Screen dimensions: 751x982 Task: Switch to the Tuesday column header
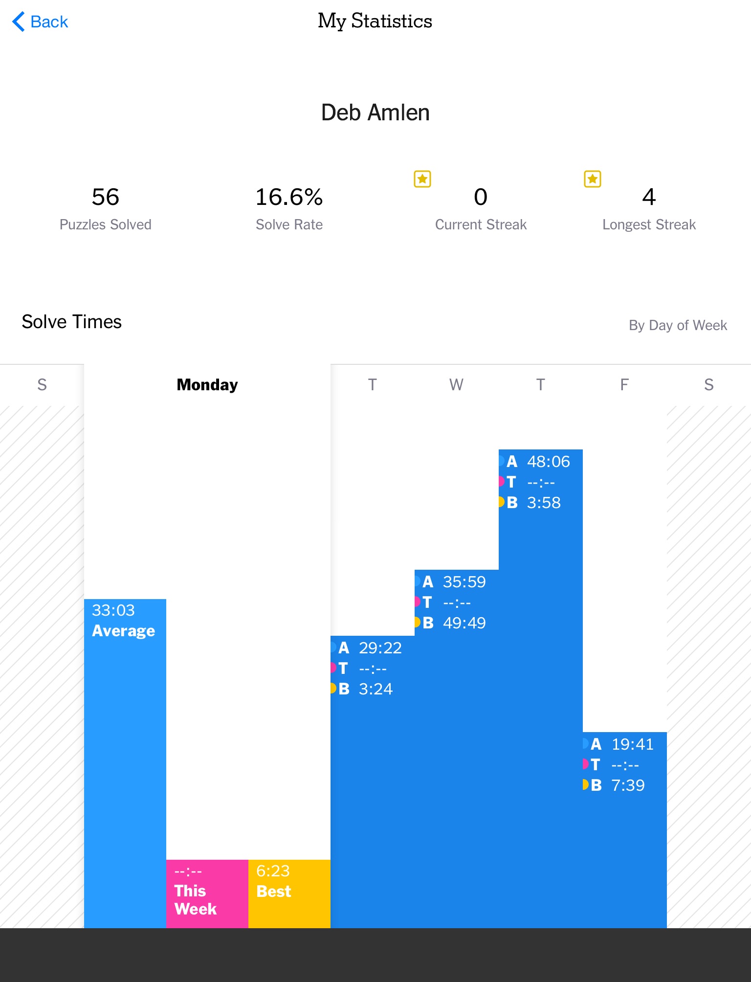tap(373, 385)
